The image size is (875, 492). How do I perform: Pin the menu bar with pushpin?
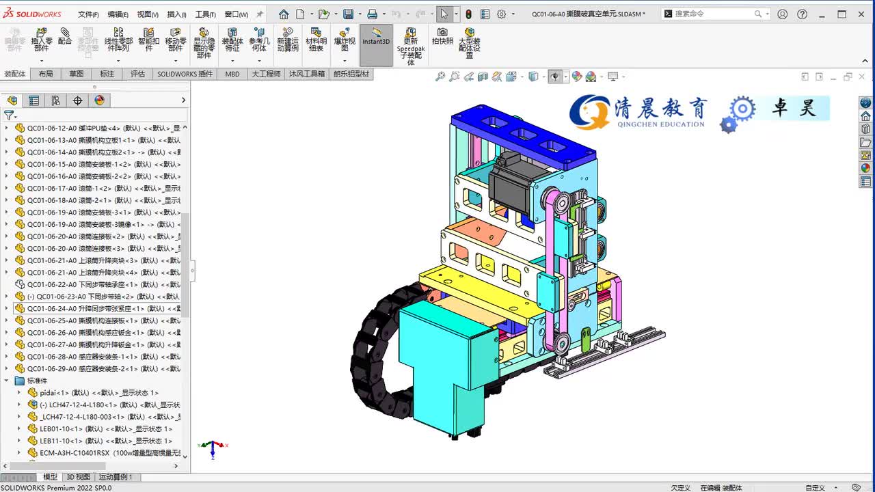click(x=260, y=14)
